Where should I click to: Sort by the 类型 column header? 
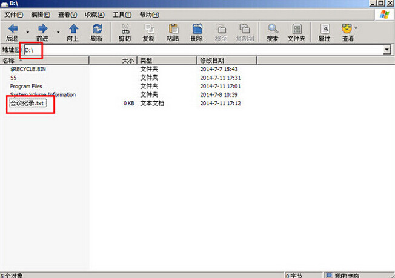point(167,61)
